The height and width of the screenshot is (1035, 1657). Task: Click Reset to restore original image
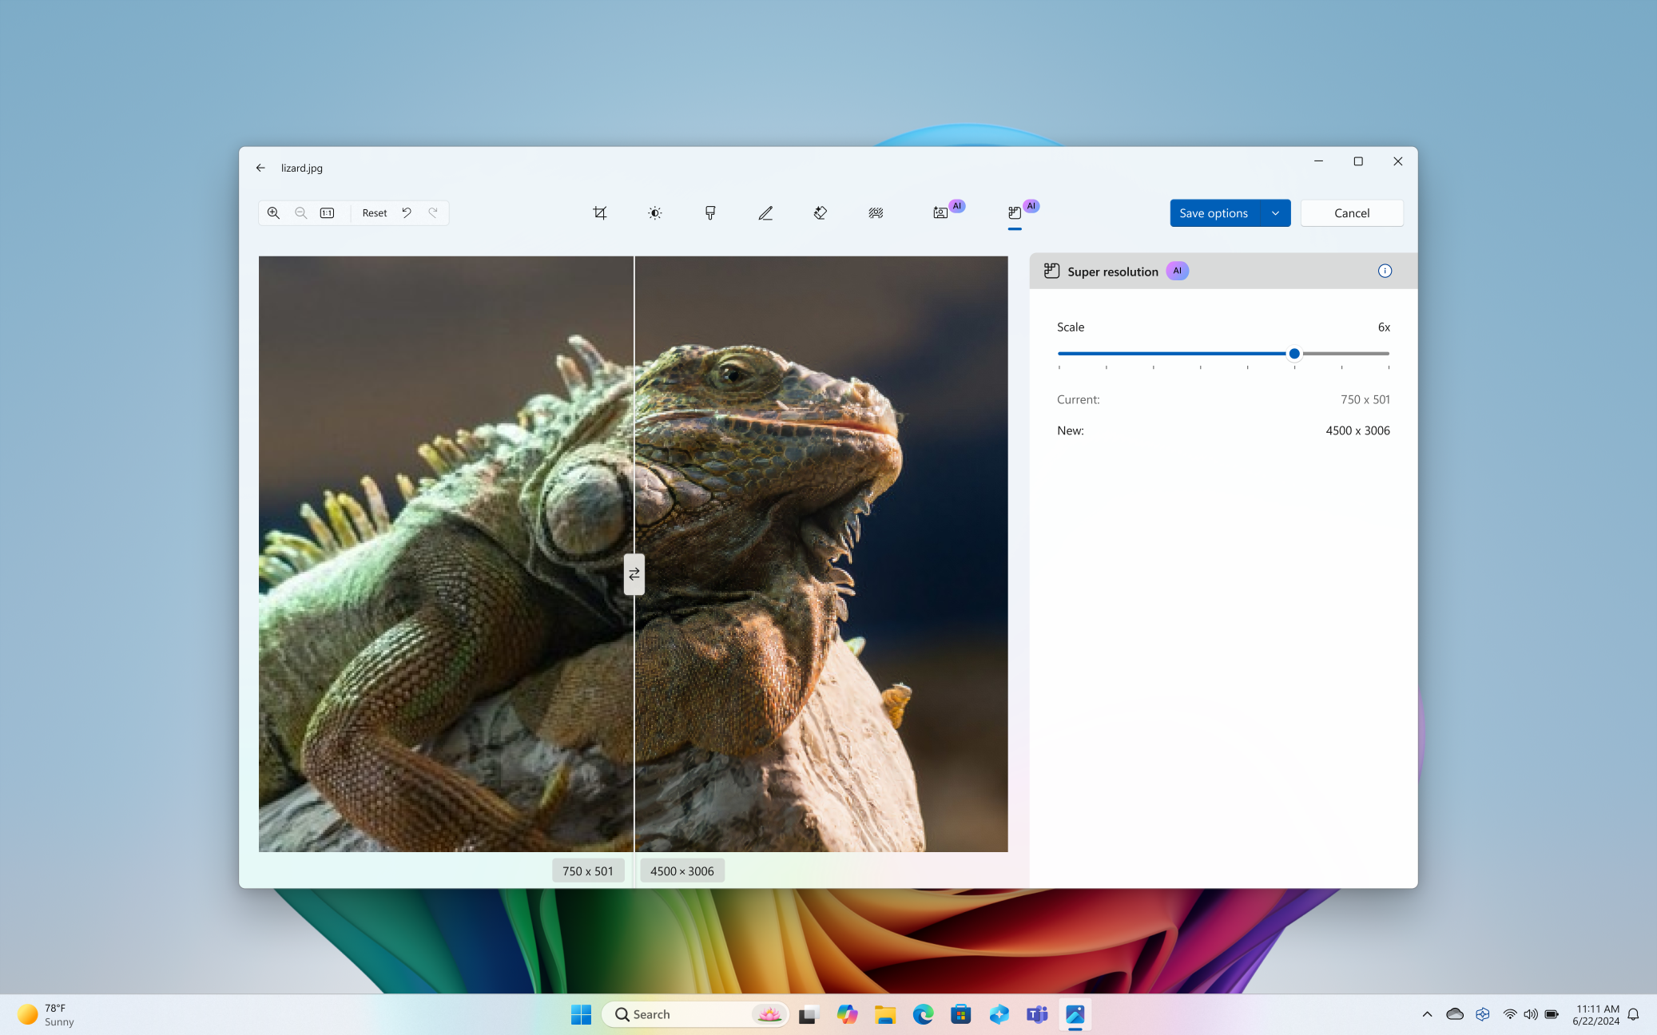click(x=373, y=212)
